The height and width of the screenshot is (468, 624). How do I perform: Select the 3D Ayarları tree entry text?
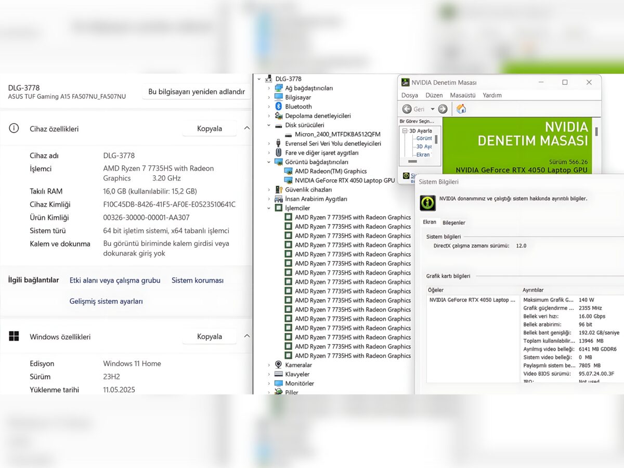coord(421,131)
